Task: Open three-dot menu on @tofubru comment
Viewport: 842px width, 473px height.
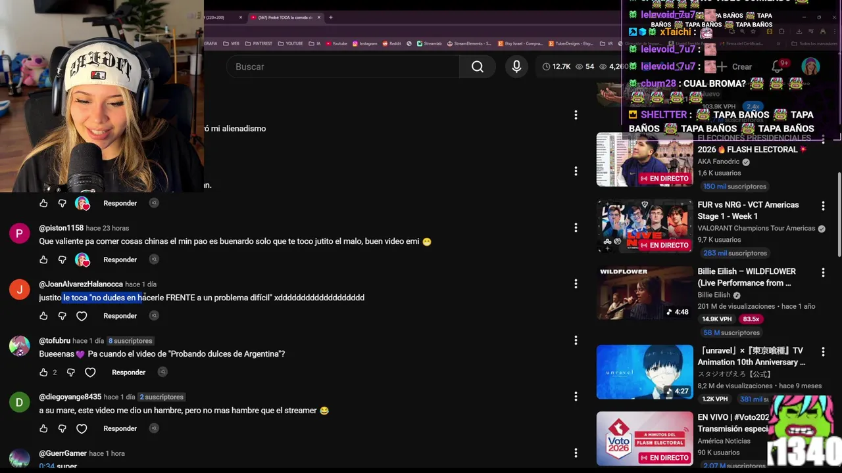Action: pos(576,340)
